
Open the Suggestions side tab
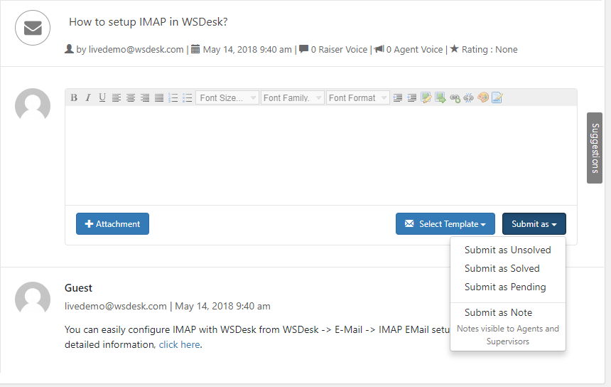[x=595, y=148]
